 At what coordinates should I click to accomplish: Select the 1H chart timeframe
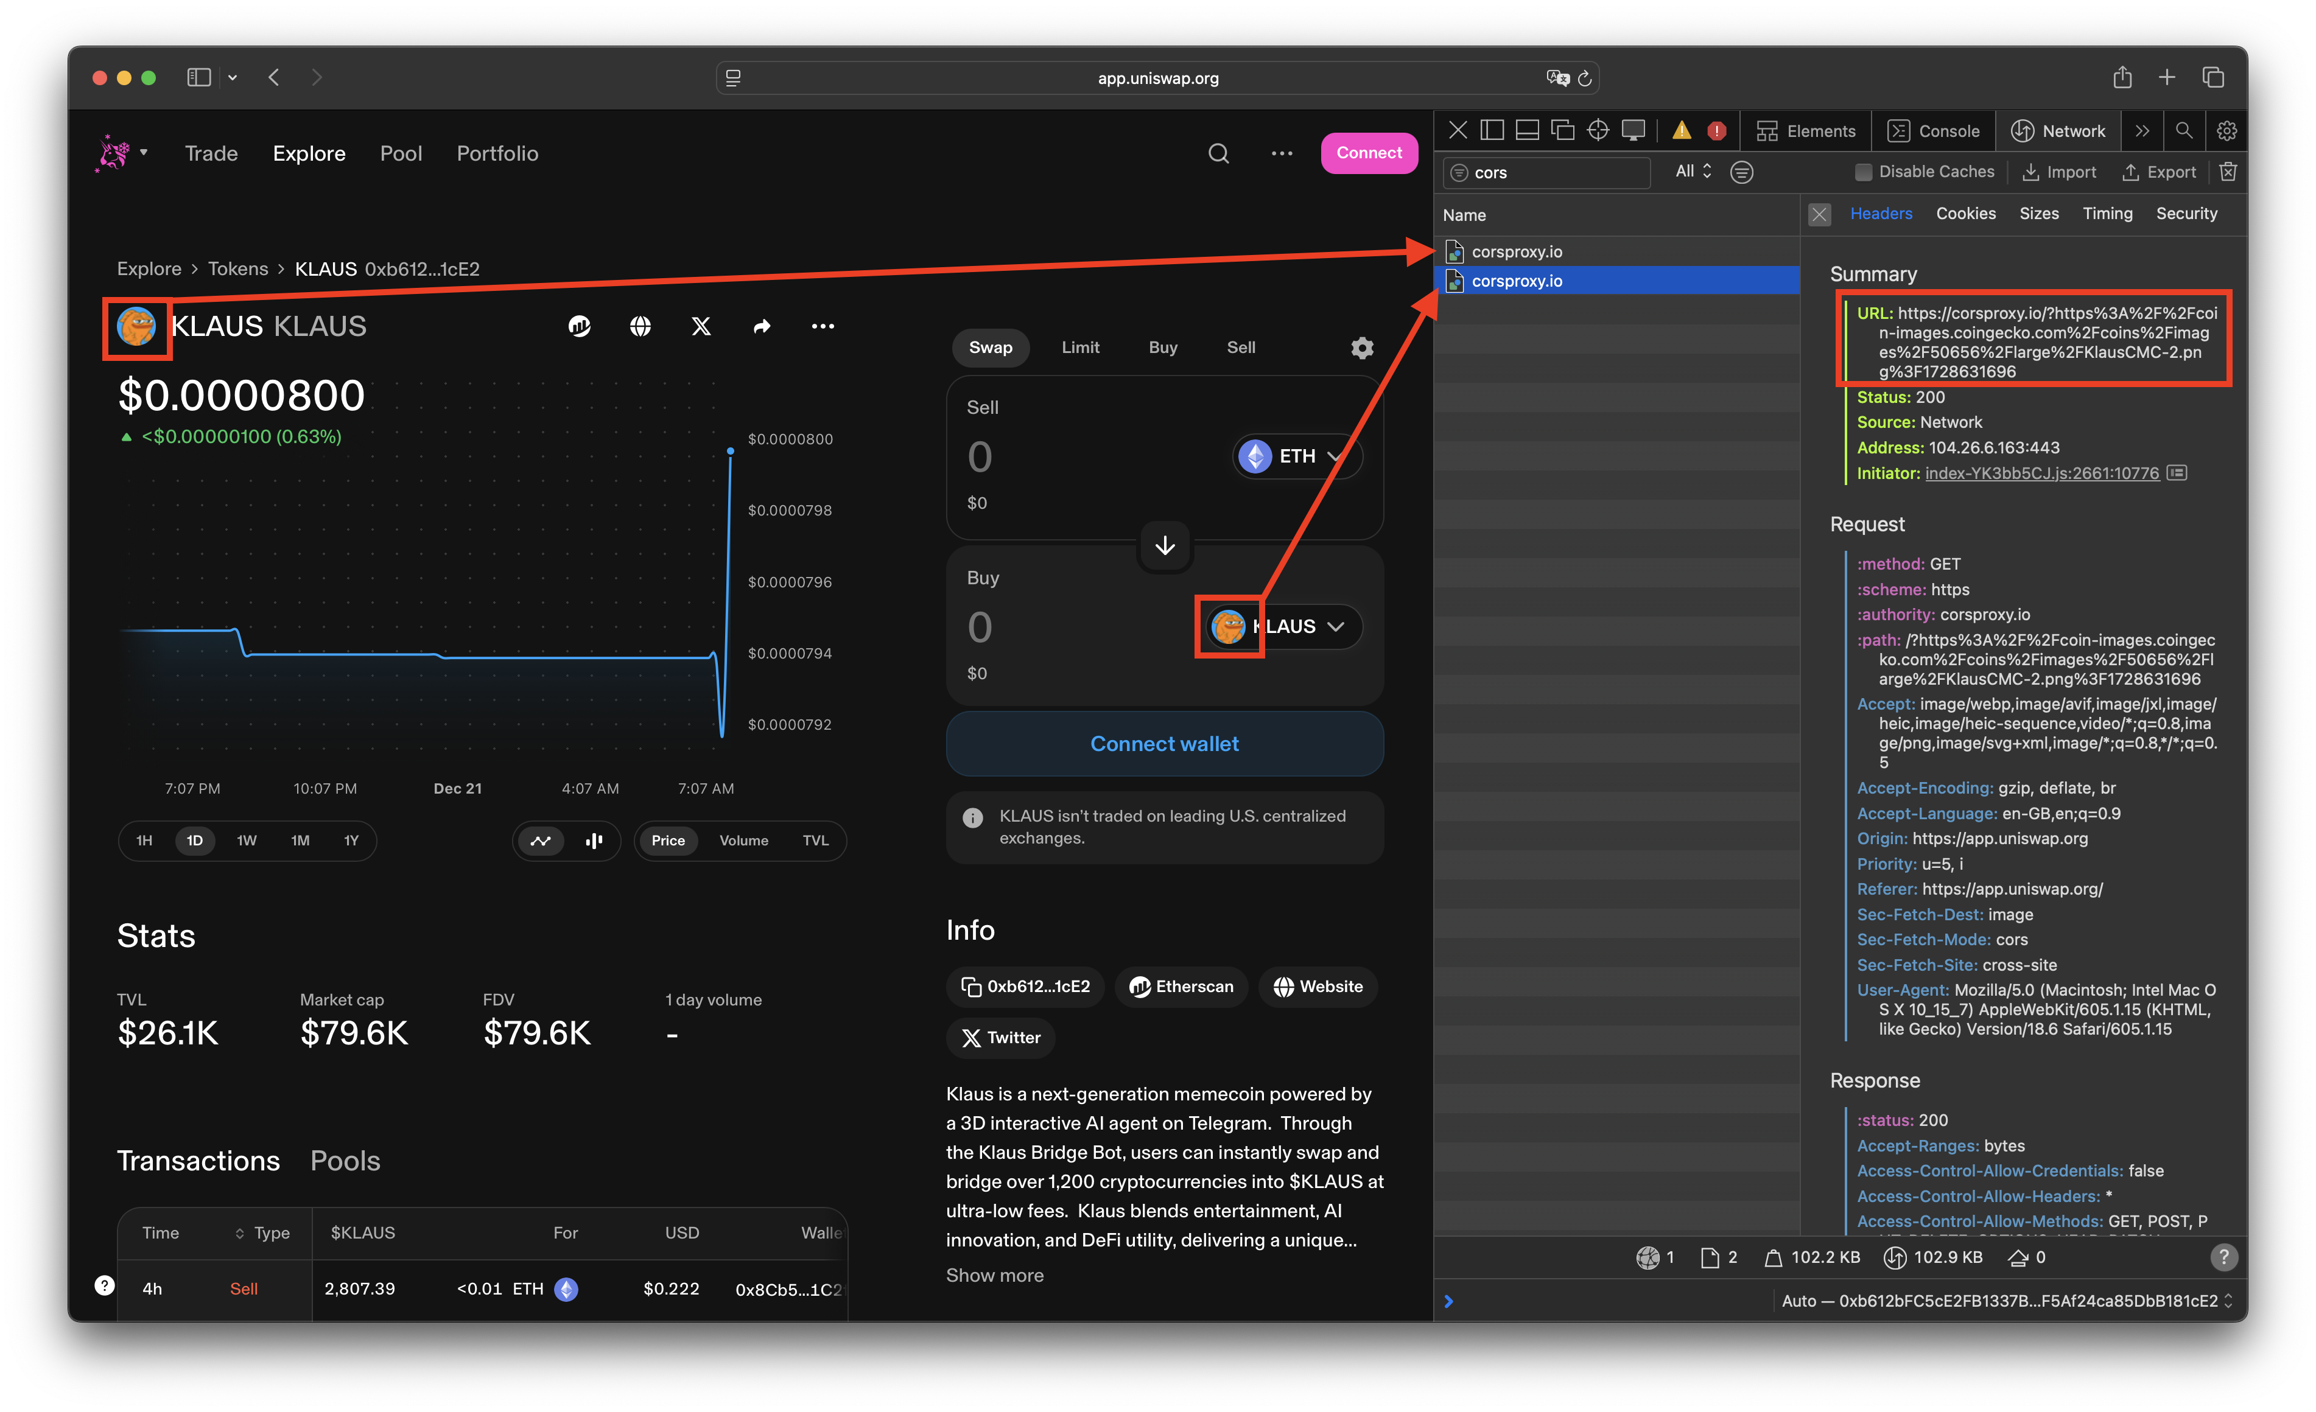(144, 840)
